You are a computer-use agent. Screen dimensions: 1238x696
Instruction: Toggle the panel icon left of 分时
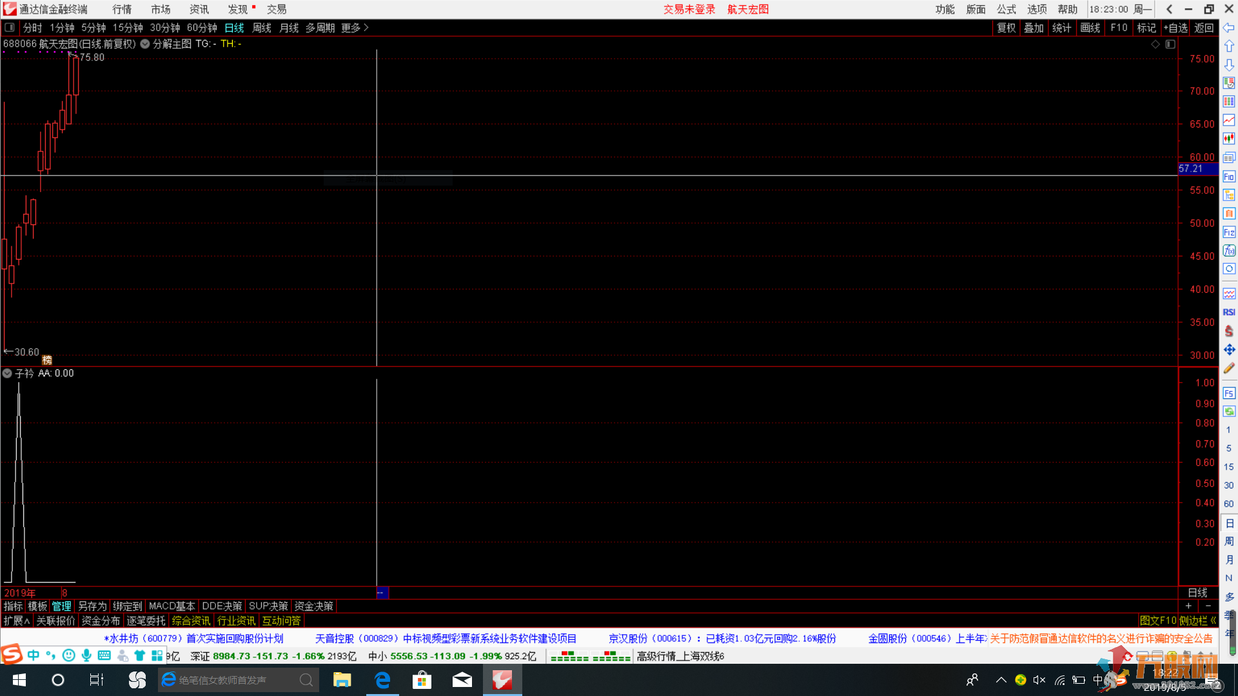point(10,28)
